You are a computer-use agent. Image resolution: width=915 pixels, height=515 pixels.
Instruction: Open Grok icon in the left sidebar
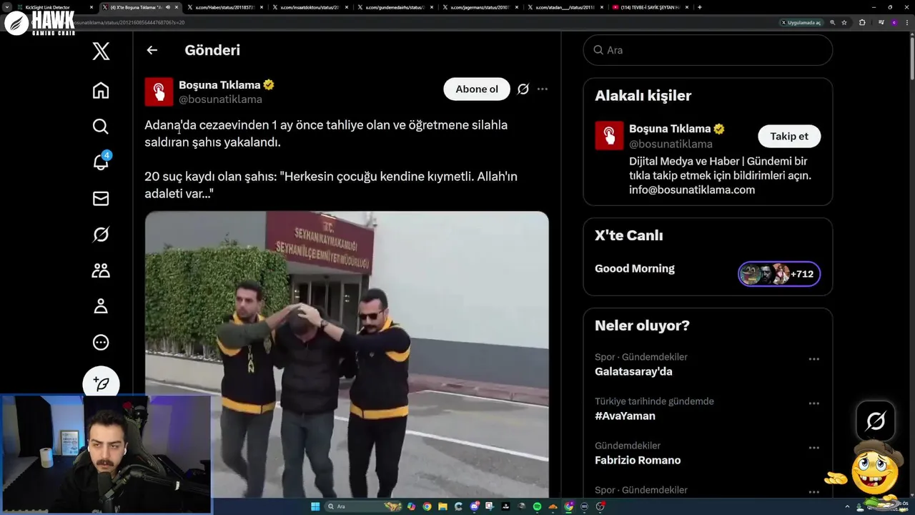pyautogui.click(x=101, y=234)
